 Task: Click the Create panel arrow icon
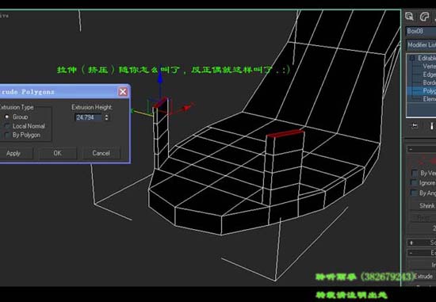point(409,17)
